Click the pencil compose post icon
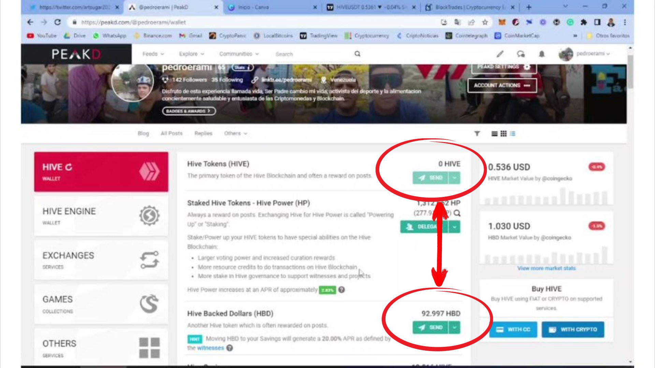This screenshot has height=368, width=655. click(x=500, y=54)
